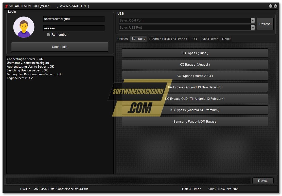Switch to the Utilities tab
282x196 pixels.
coord(122,39)
